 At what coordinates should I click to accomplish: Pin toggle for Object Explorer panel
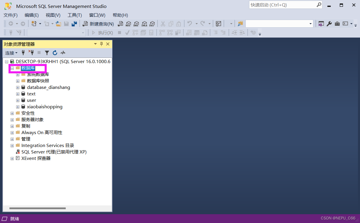102,44
